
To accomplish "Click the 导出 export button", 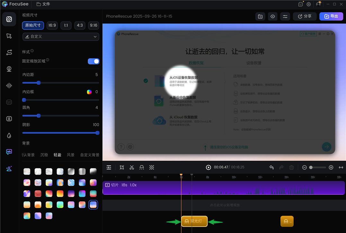I will tap(331, 16).
